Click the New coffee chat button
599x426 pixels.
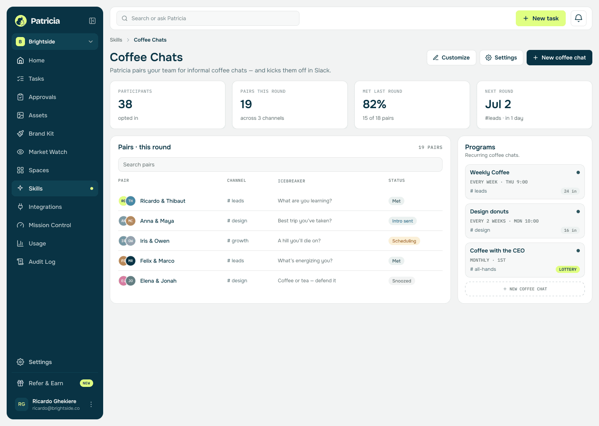559,57
